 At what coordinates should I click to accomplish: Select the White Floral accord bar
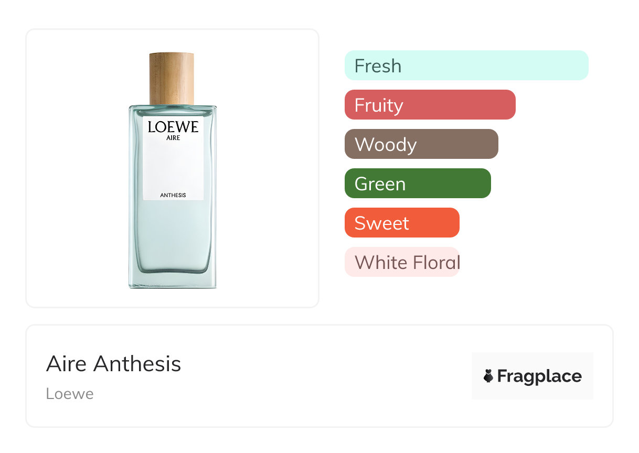(402, 262)
